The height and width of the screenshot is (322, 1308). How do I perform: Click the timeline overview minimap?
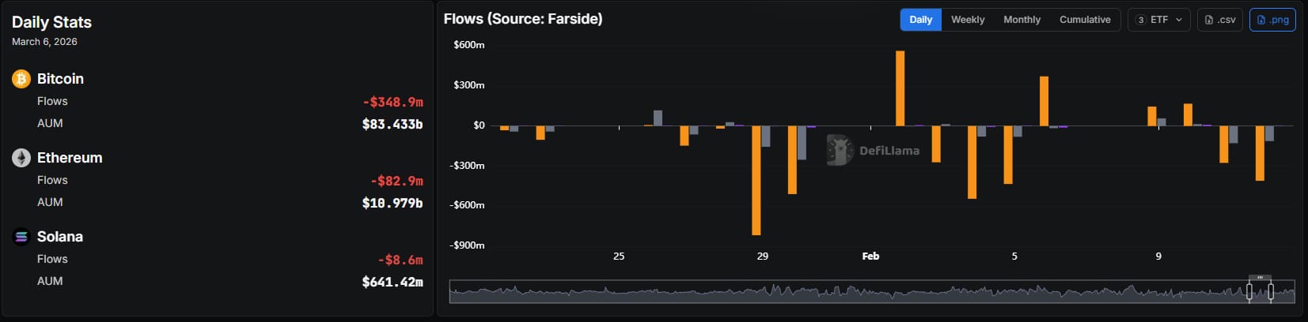tap(872, 292)
